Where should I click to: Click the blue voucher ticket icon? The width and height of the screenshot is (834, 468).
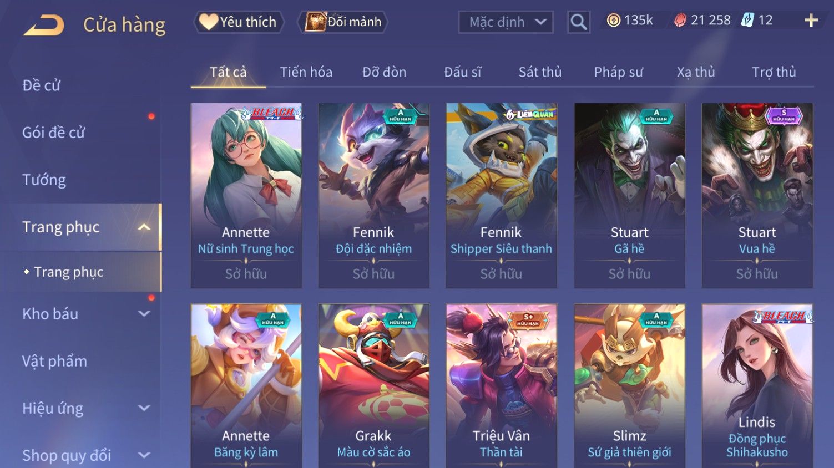pos(748,21)
